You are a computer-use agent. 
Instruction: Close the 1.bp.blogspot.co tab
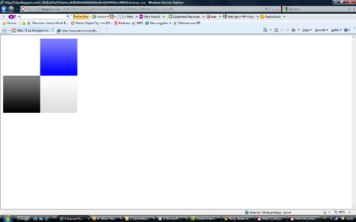[x=53, y=30]
